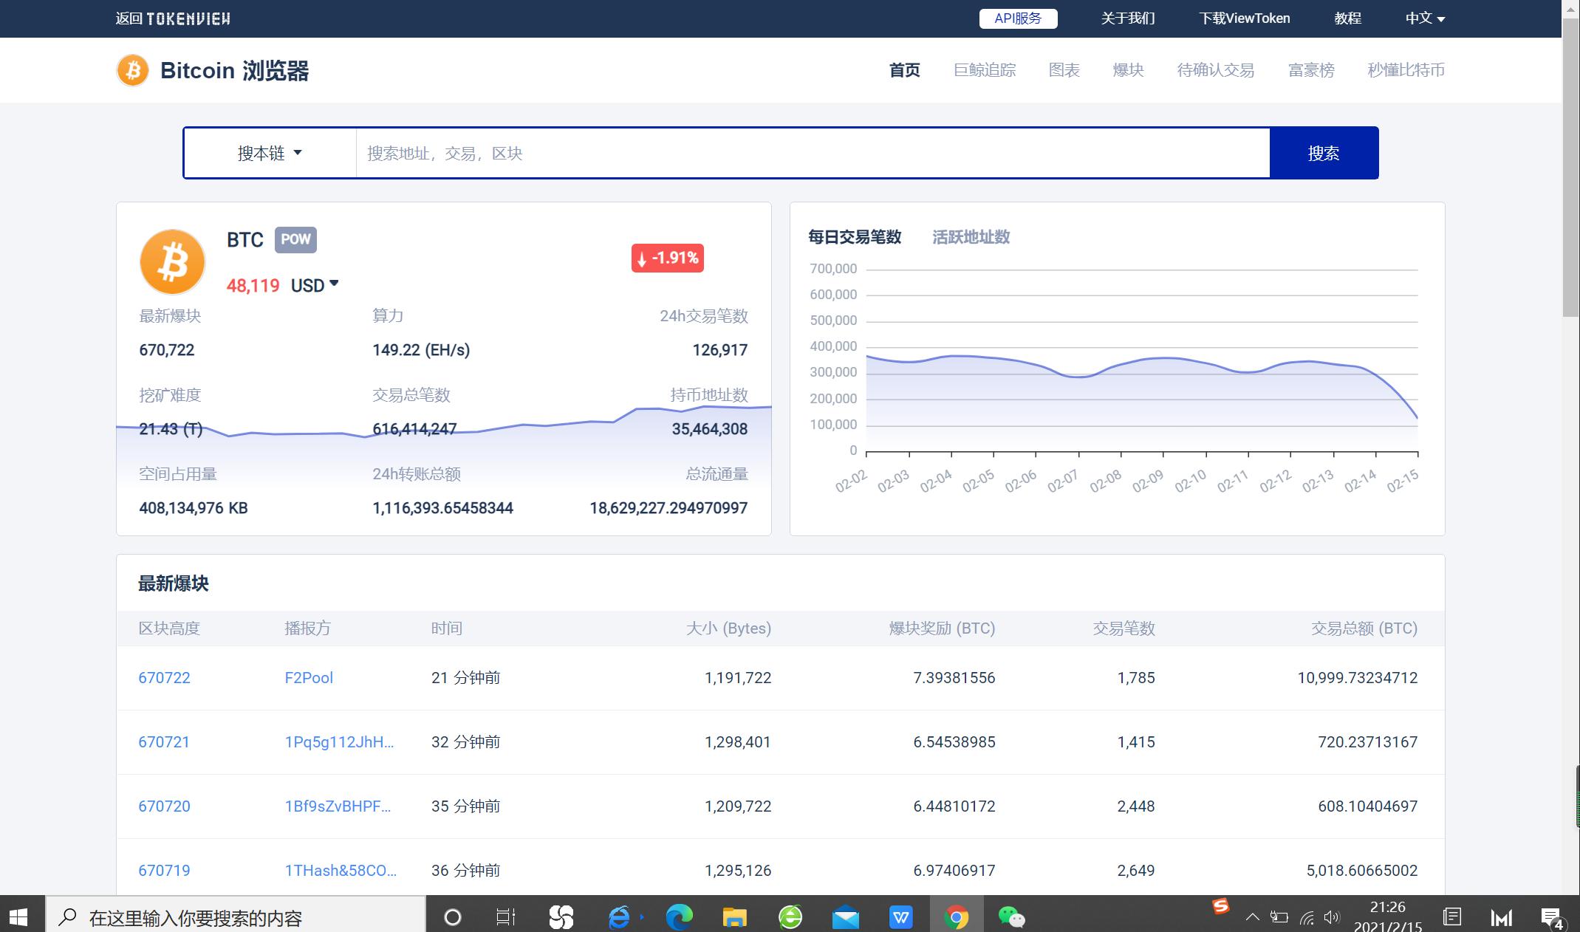Open block 670722
The image size is (1580, 932).
coord(164,678)
